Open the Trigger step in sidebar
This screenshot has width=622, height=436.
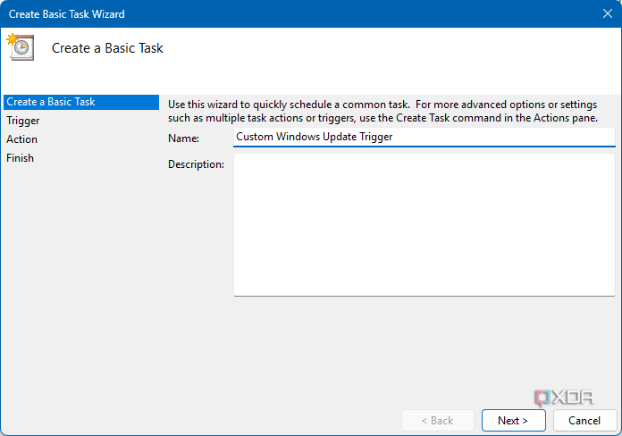click(23, 121)
